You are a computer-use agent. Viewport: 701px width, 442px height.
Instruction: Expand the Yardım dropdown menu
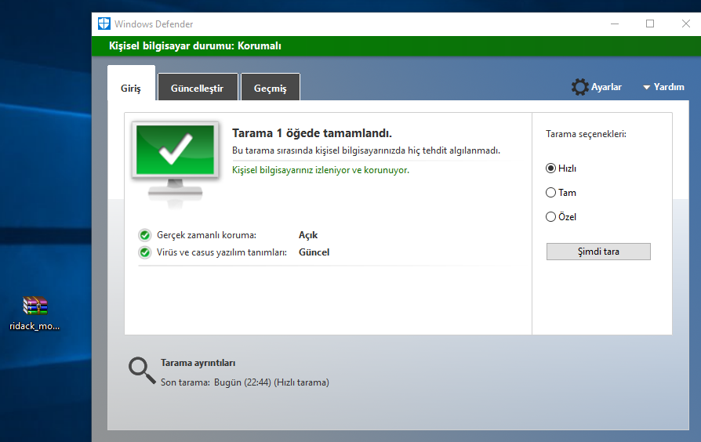(x=663, y=87)
